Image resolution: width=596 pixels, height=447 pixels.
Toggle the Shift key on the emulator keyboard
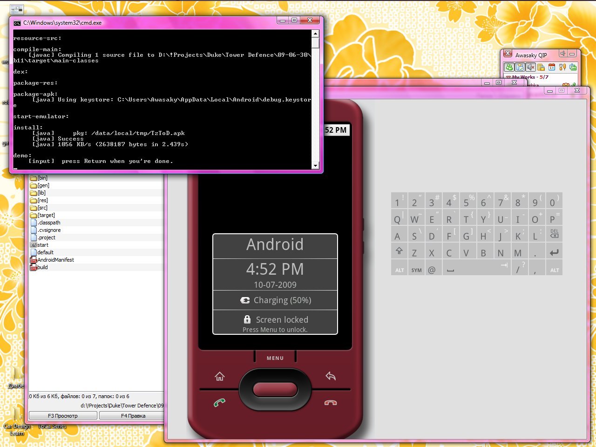point(399,252)
